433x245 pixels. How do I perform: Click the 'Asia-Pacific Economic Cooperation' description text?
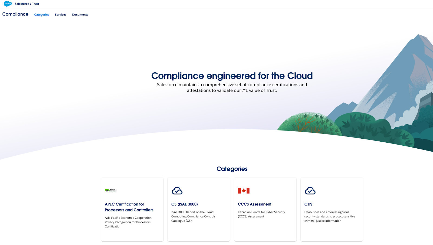pyautogui.click(x=128, y=222)
